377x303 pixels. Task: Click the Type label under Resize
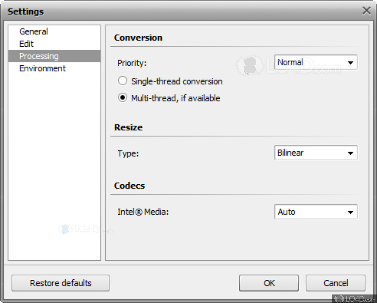click(x=128, y=153)
